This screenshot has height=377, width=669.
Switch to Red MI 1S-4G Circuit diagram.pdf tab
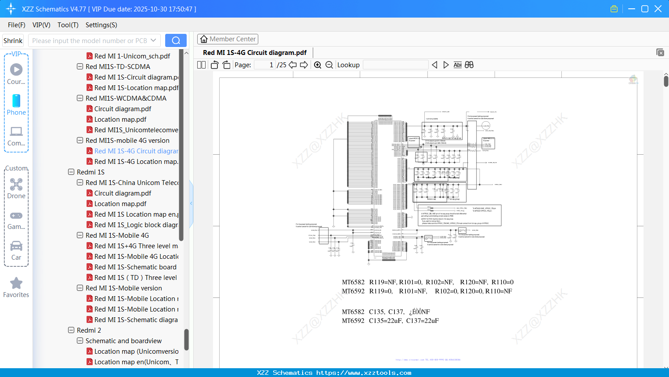point(254,52)
